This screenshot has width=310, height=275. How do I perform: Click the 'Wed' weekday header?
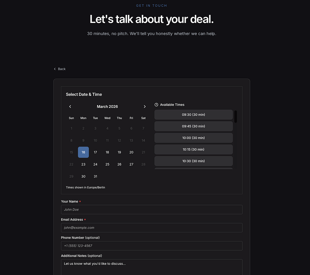[x=107, y=118]
